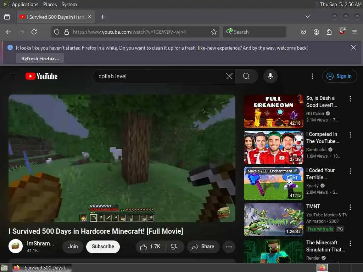Viewport: 363px width, 272px height.
Task: View site security padlock info
Action: pos(66,32)
